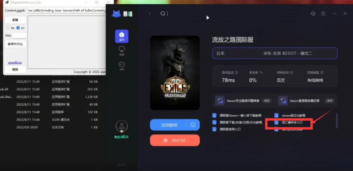
Task: Click document icon for 国际服官网入口
Action: click(x=214, y=129)
